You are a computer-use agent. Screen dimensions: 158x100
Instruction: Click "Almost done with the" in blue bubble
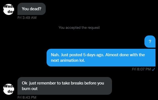[125, 55]
